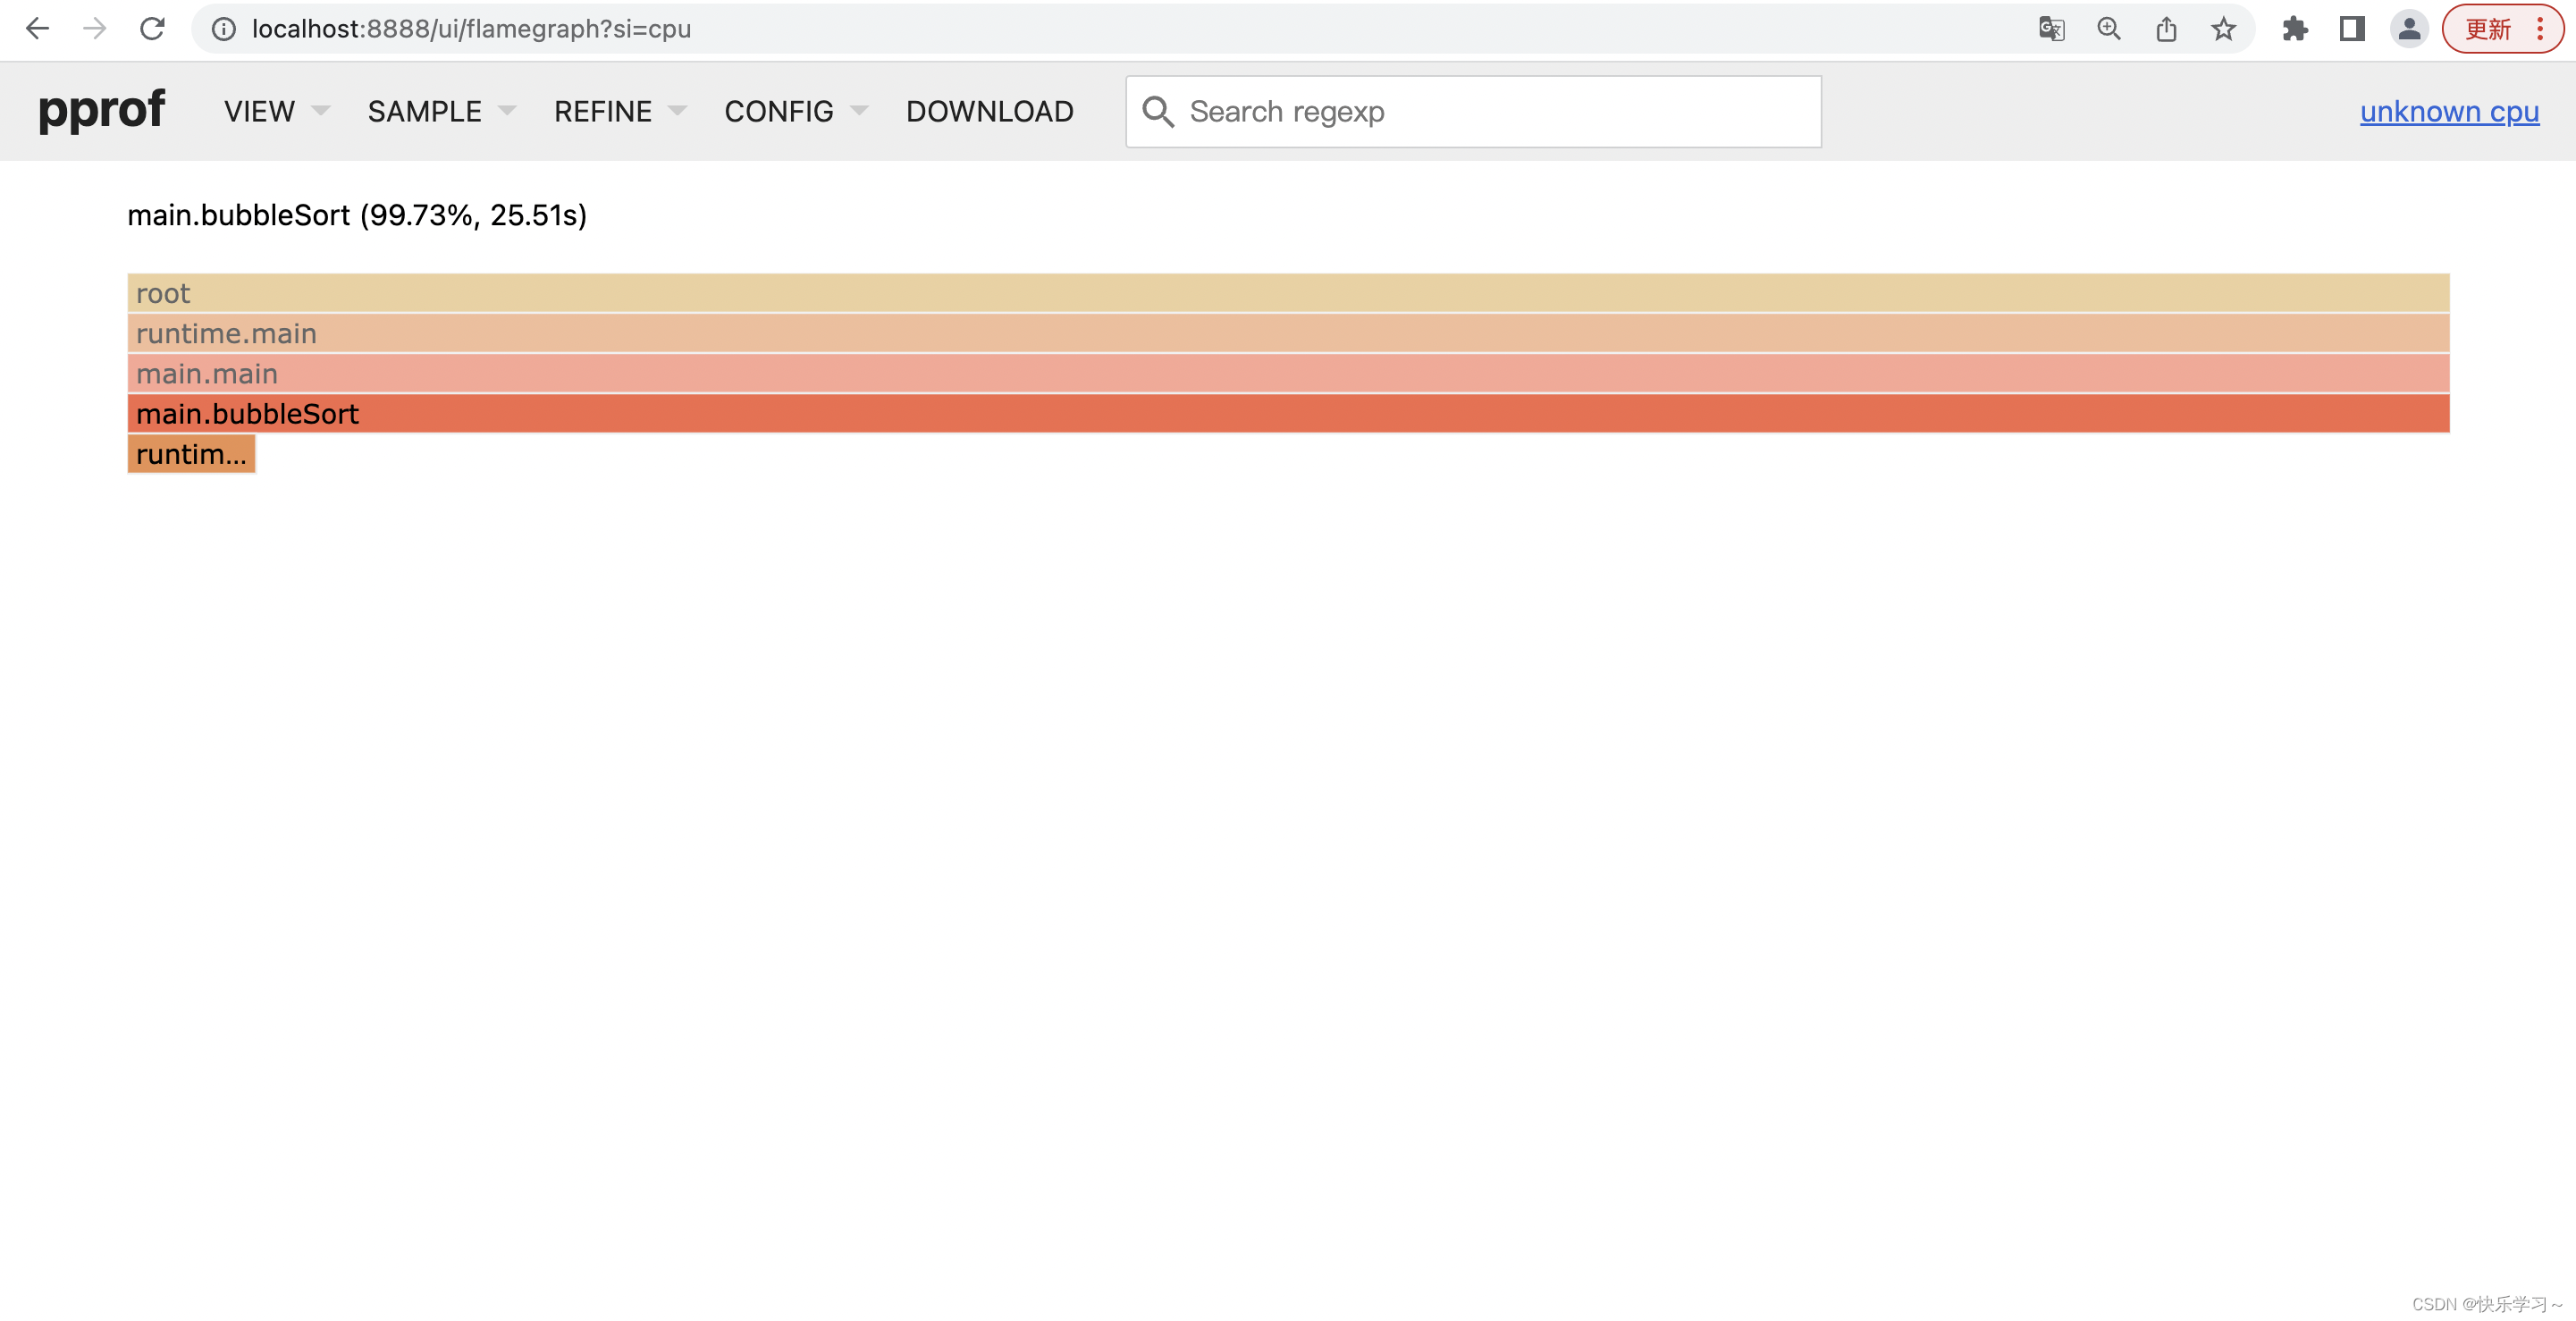Open the user profile avatar
This screenshot has width=2576, height=1321.
[2409, 29]
